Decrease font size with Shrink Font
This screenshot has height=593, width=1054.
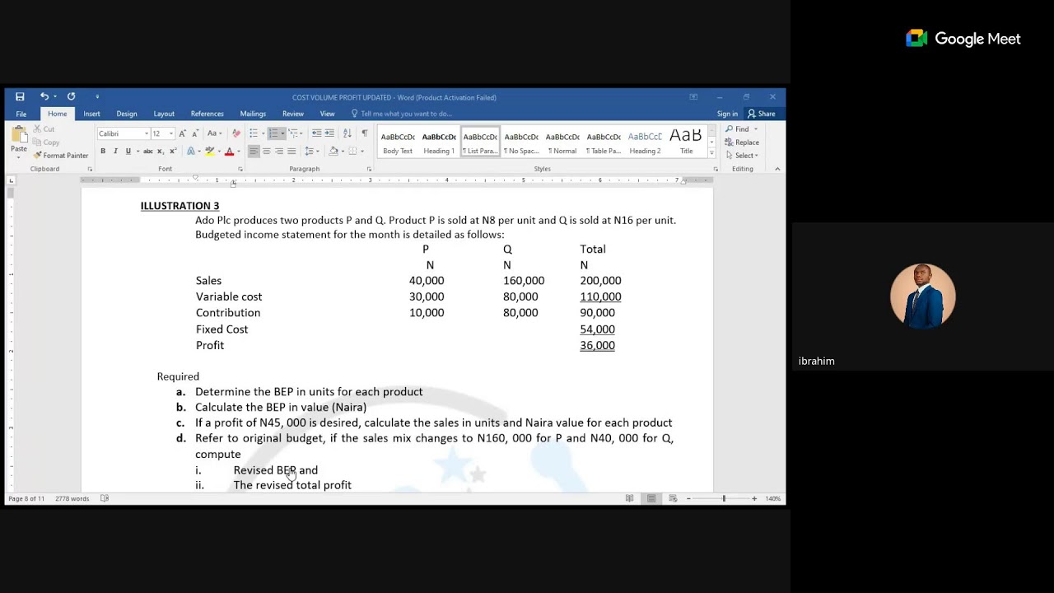(195, 133)
